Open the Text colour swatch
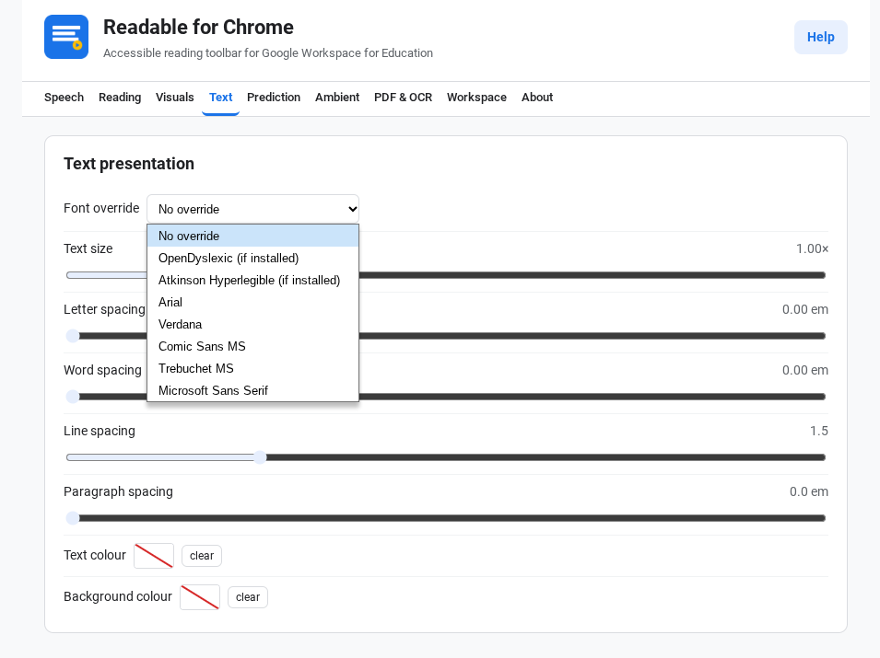Screen dimensions: 880x658 click(154, 556)
